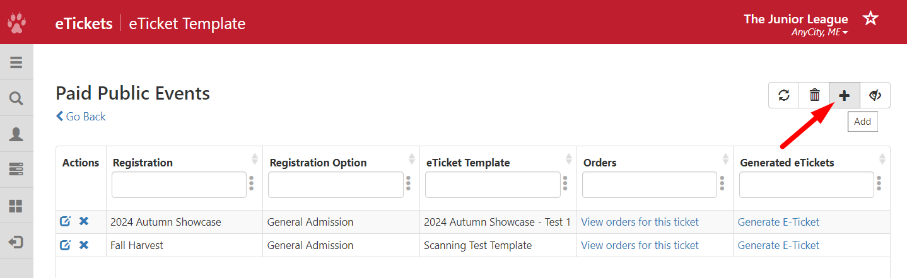The height and width of the screenshot is (278, 907).
Task: Click the trash delete icon
Action: (x=814, y=95)
